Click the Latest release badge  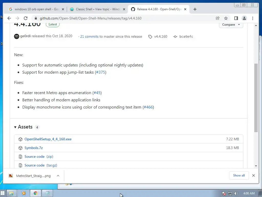pyautogui.click(x=53, y=24)
